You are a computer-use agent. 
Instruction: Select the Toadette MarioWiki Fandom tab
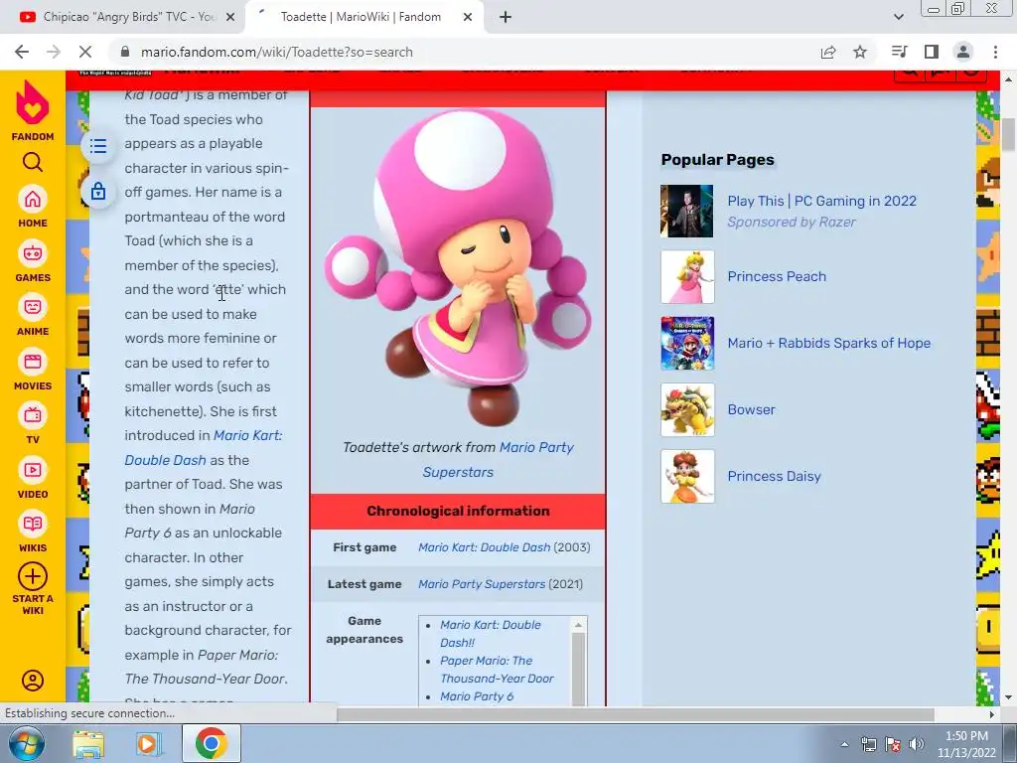point(361,17)
